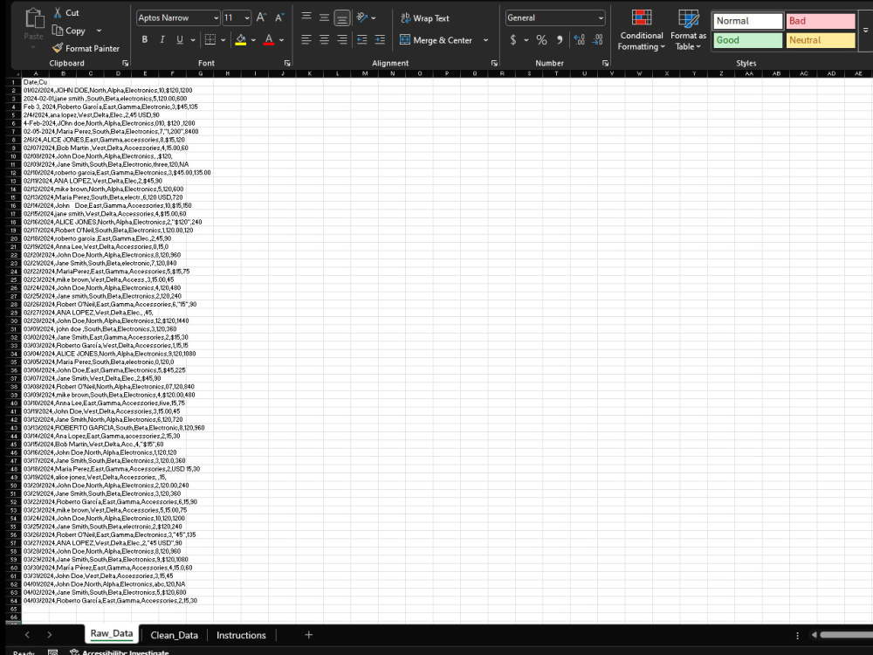This screenshot has height=655, width=873.
Task: Decrease font size with the smaller A
Action: tap(279, 17)
